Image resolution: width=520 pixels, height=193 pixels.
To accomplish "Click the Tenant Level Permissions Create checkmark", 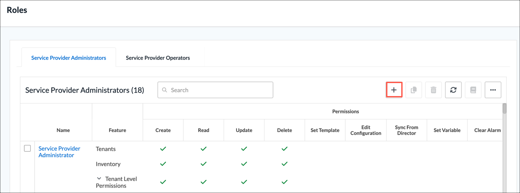I will click(163, 182).
